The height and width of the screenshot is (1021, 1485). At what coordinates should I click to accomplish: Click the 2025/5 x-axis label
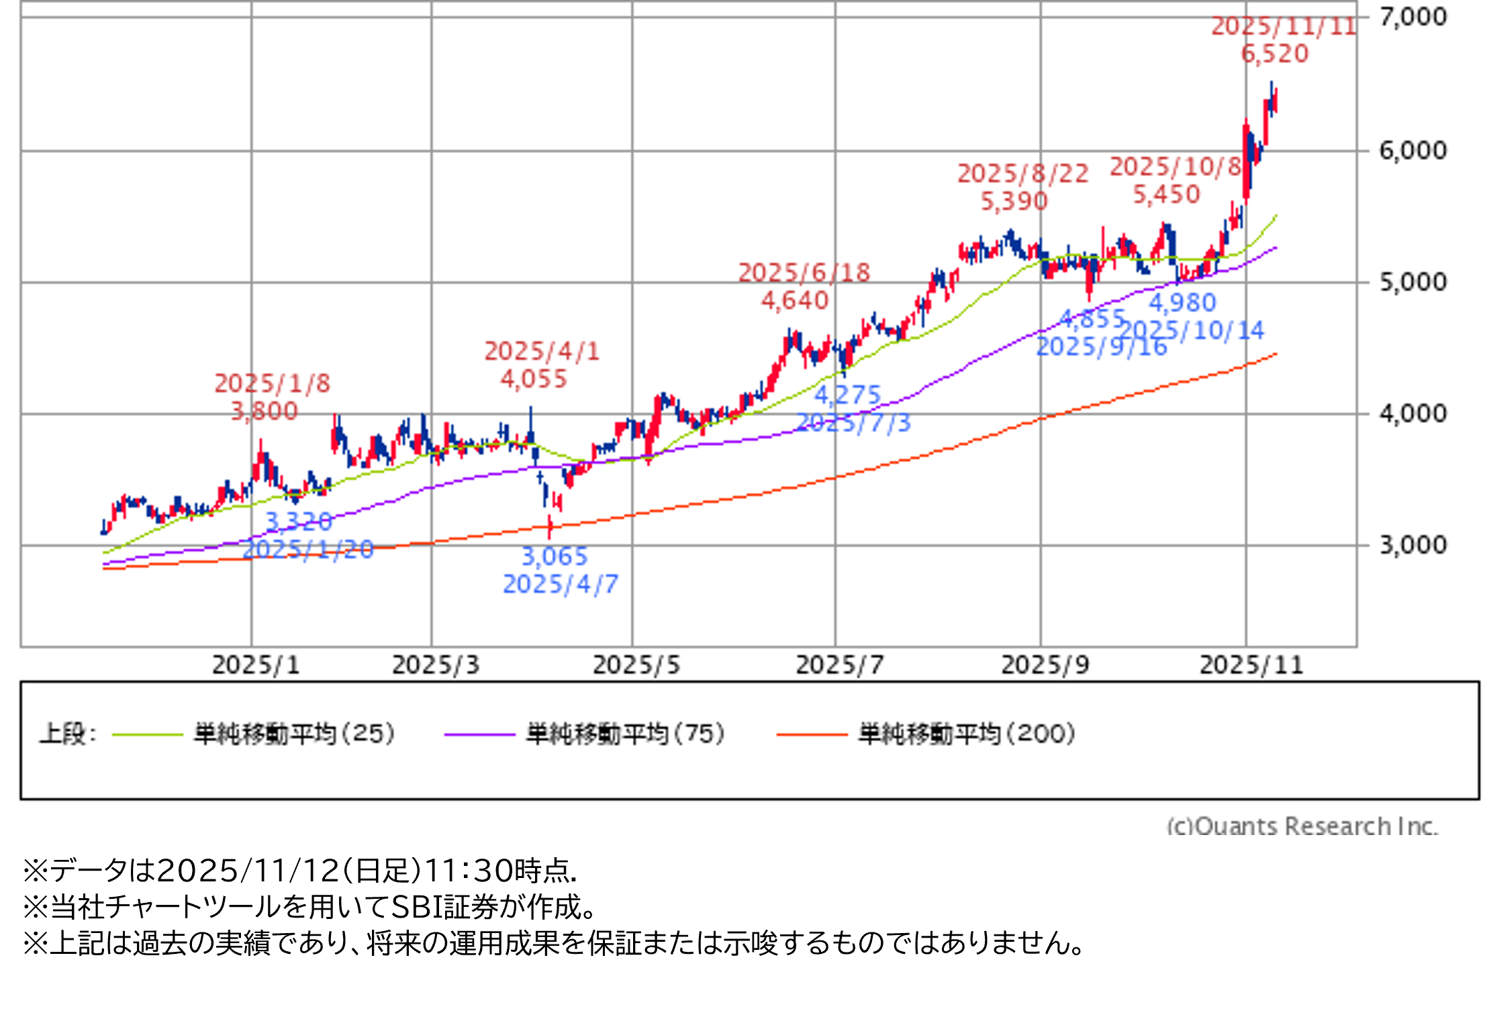[636, 665]
